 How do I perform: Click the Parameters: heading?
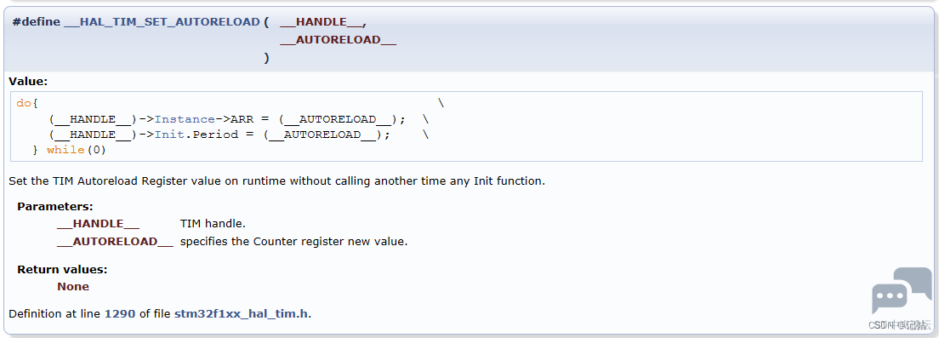point(55,207)
